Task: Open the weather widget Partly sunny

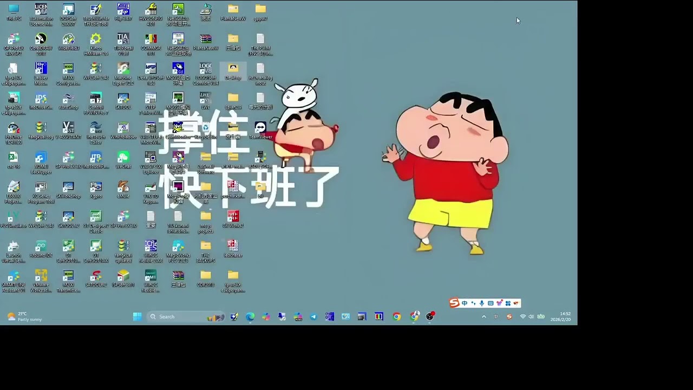Action: tap(24, 316)
